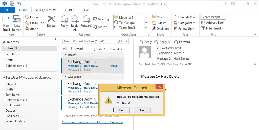Switch message list filter to Unread
The height and width of the screenshot is (130, 259).
(77, 49)
